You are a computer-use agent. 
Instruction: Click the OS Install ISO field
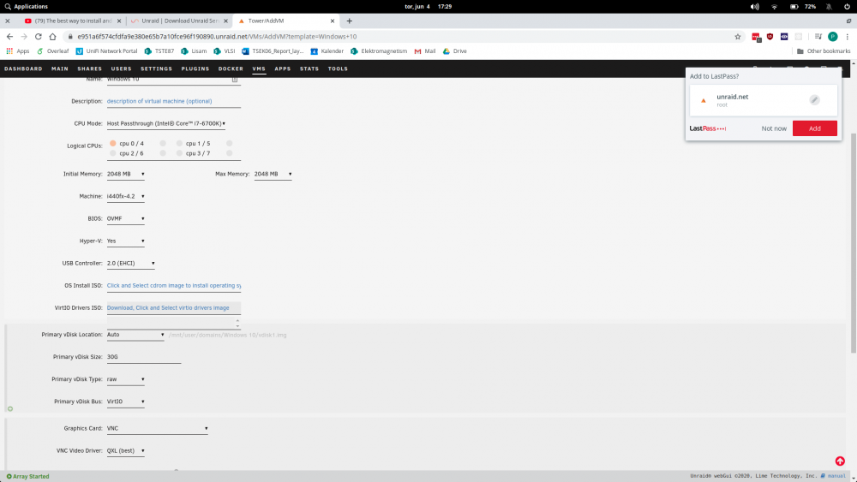tap(174, 285)
